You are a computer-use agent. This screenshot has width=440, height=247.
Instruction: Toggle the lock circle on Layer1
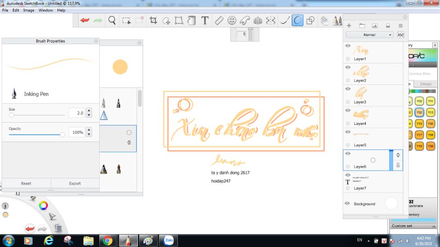pos(348,59)
